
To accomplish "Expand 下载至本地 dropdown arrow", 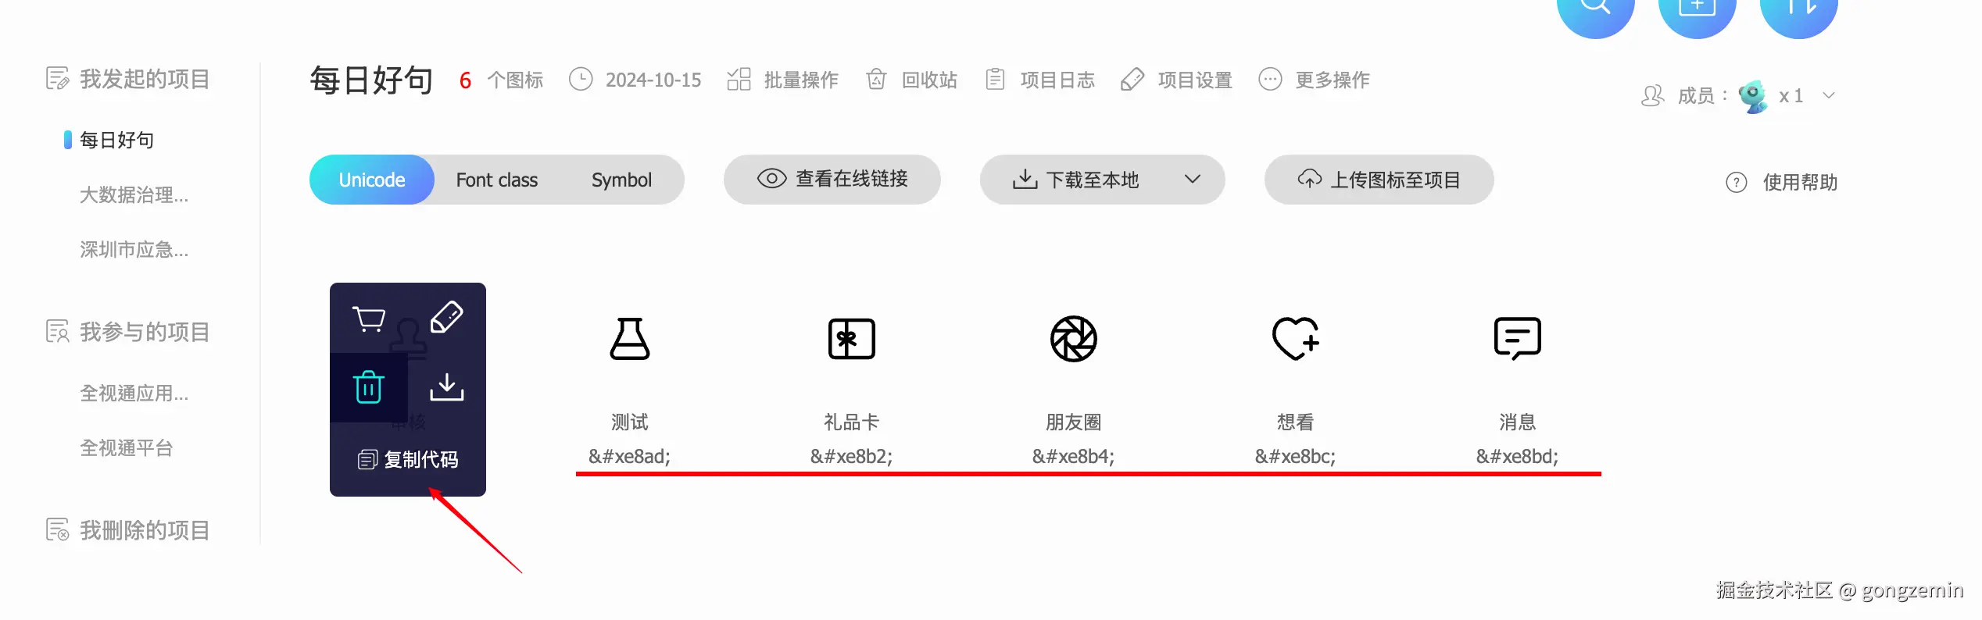I will [x=1193, y=179].
